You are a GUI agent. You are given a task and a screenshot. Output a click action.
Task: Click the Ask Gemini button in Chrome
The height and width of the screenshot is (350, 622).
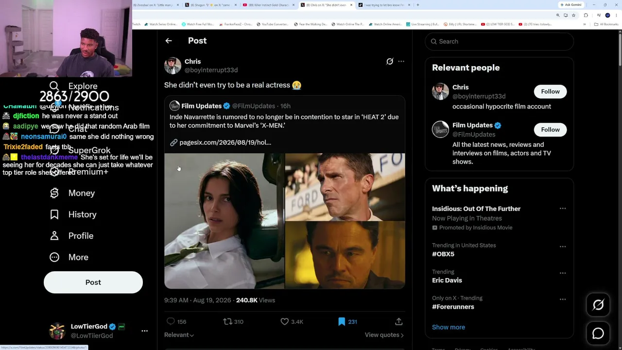tap(571, 5)
